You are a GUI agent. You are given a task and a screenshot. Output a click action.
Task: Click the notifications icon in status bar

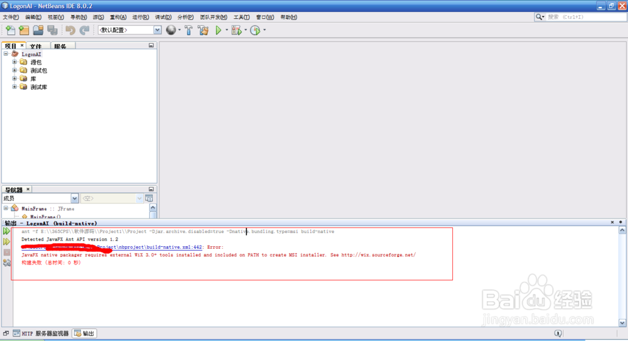point(558,333)
